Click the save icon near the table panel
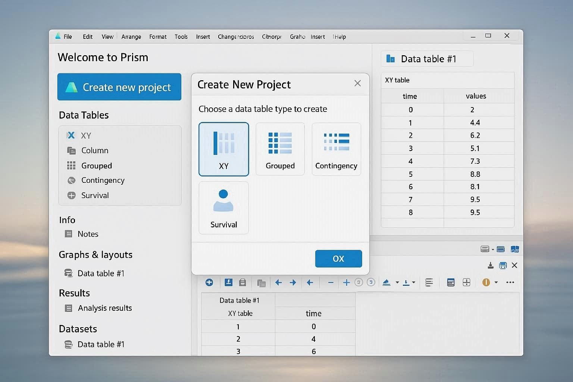This screenshot has width=573, height=382. (503, 265)
